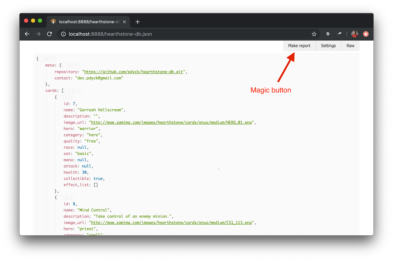
Task: Select the localhost:8888/hearthstone-db browser tab
Action: [88, 22]
